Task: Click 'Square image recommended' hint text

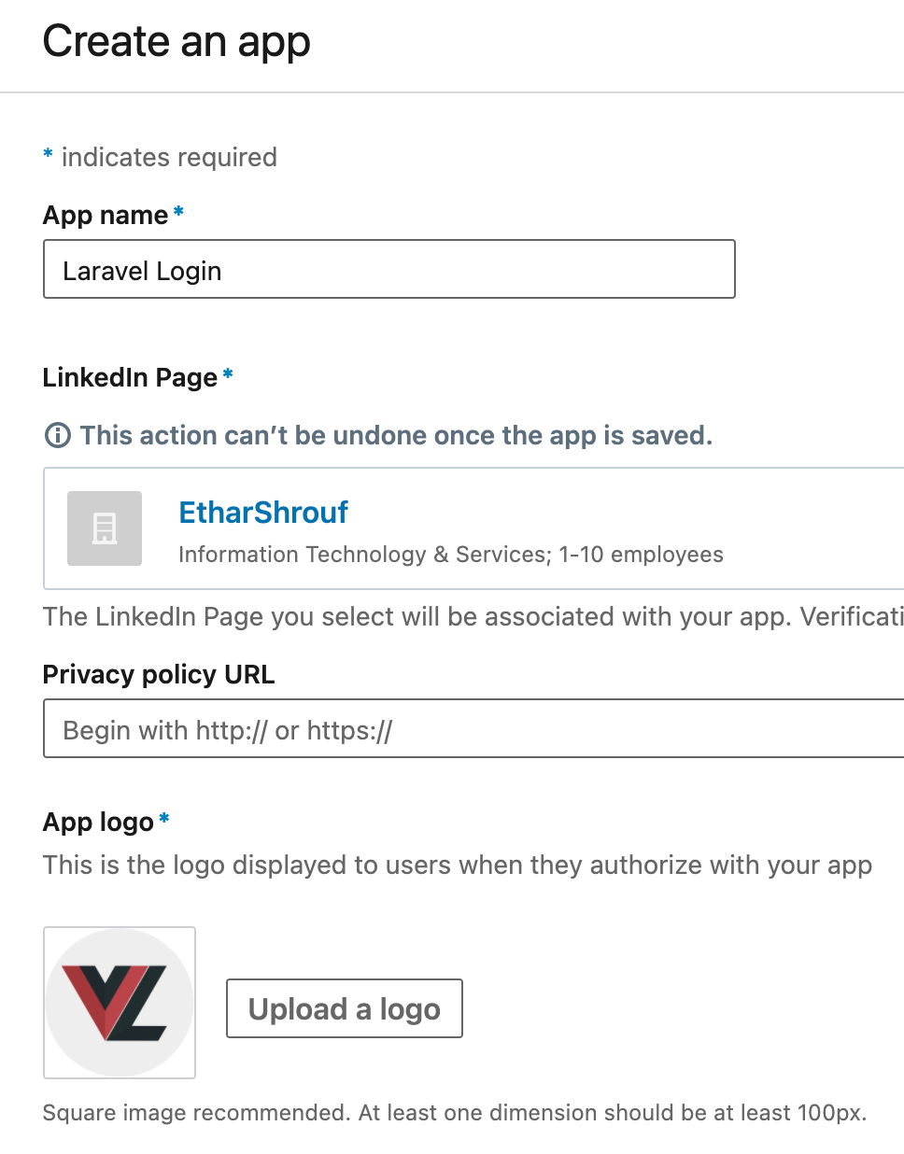Action: pos(455,1113)
